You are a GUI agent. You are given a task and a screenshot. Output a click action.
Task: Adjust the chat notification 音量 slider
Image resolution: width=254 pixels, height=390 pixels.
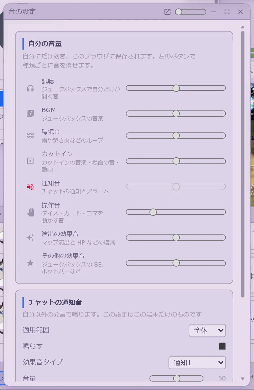click(176, 378)
